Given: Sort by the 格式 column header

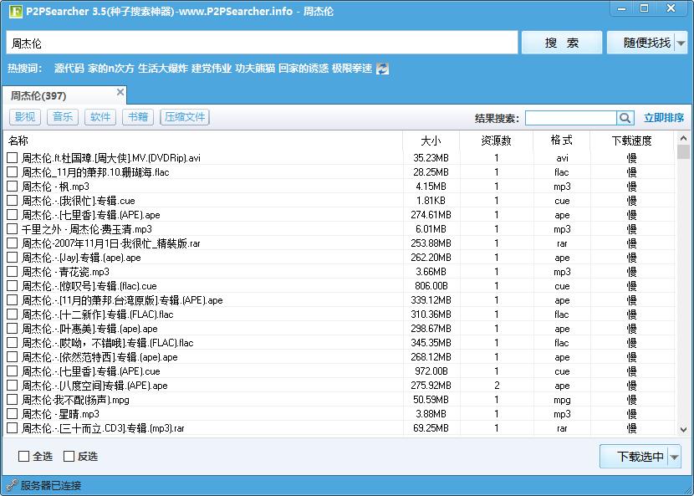Looking at the screenshot, I should tap(562, 141).
